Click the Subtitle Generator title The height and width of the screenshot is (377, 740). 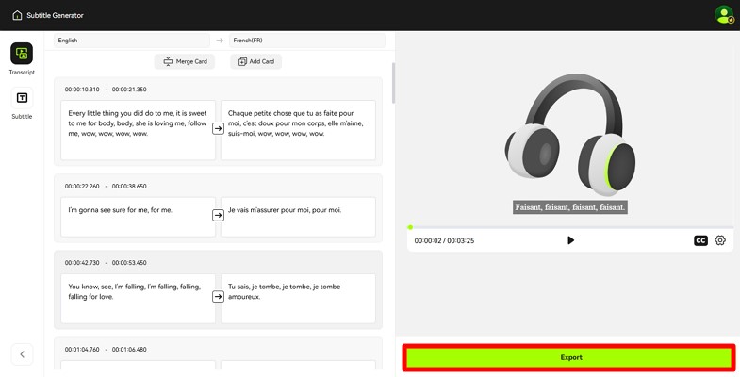(x=56, y=16)
